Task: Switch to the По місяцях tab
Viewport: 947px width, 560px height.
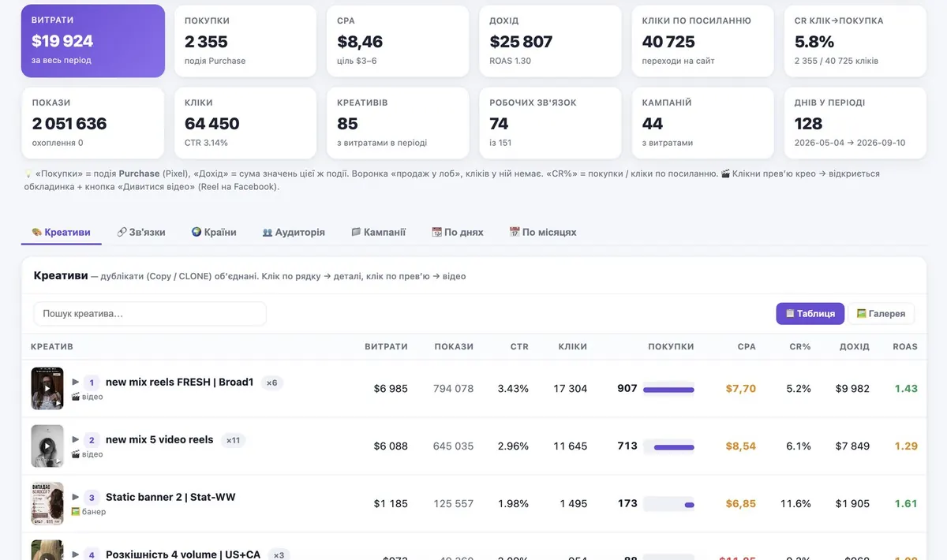Action: coord(543,232)
